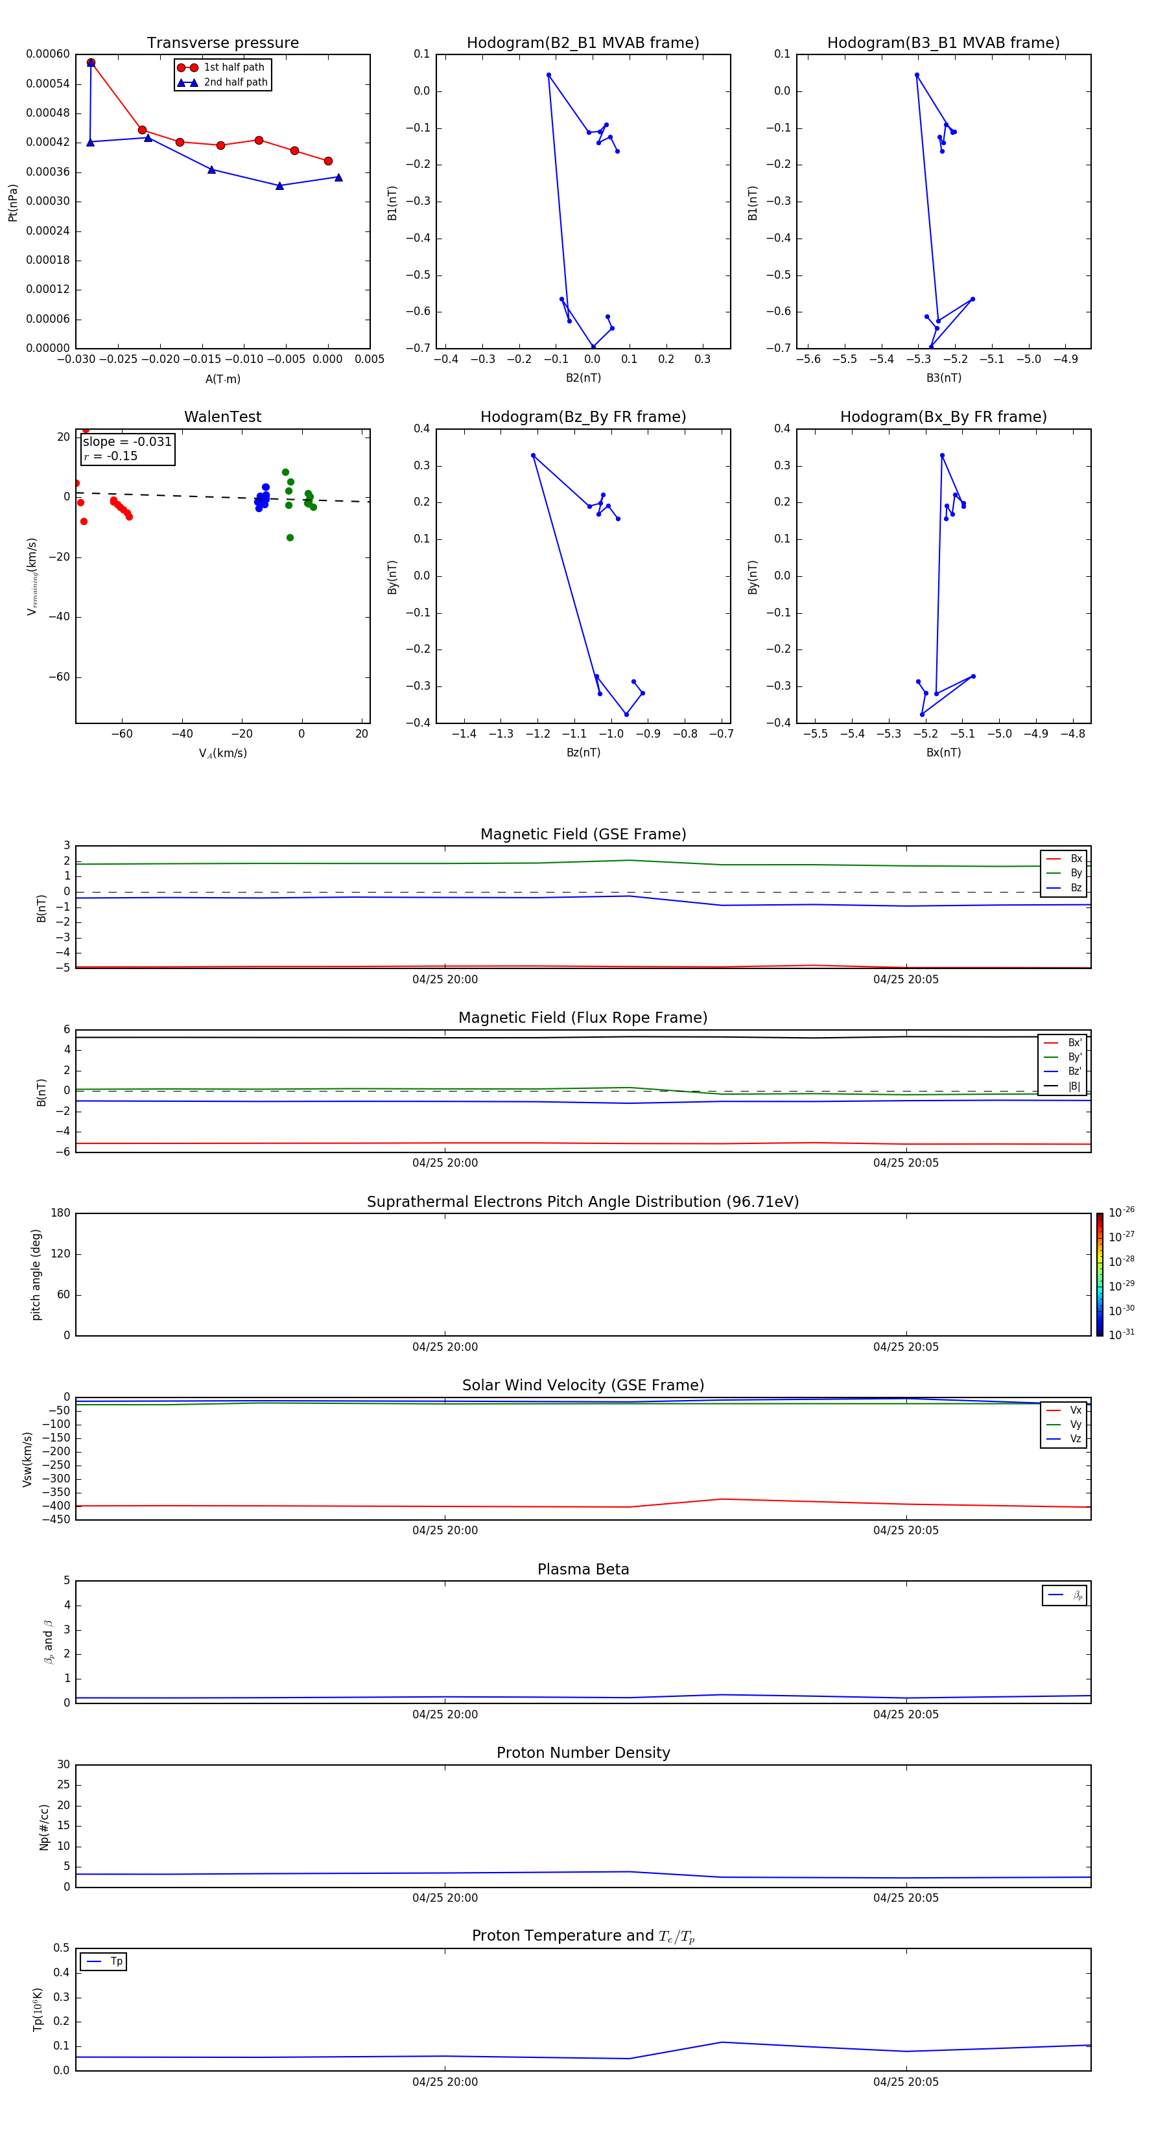
Task: Click the 'Plasma Beta' plot title
Action: (x=583, y=1569)
